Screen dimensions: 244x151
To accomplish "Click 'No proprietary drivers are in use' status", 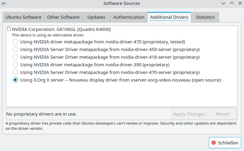I will coord(42,114).
